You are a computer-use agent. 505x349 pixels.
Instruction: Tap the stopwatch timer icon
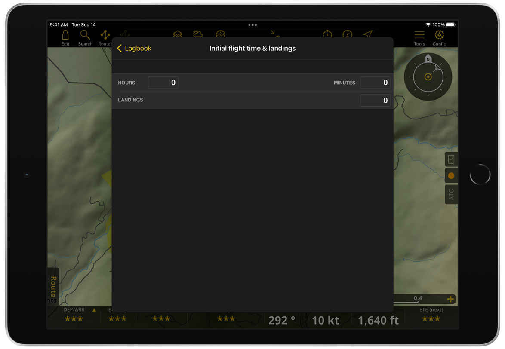(x=327, y=34)
